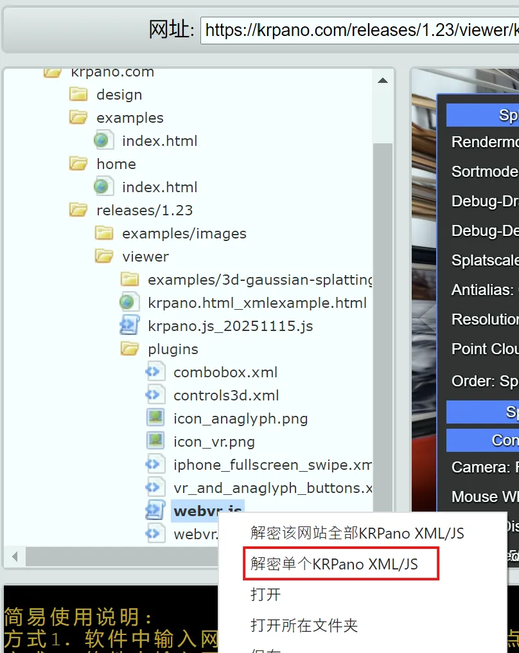The image size is (519, 653).
Task: Click horizontal scrollbar left arrow
Action: coord(15,557)
